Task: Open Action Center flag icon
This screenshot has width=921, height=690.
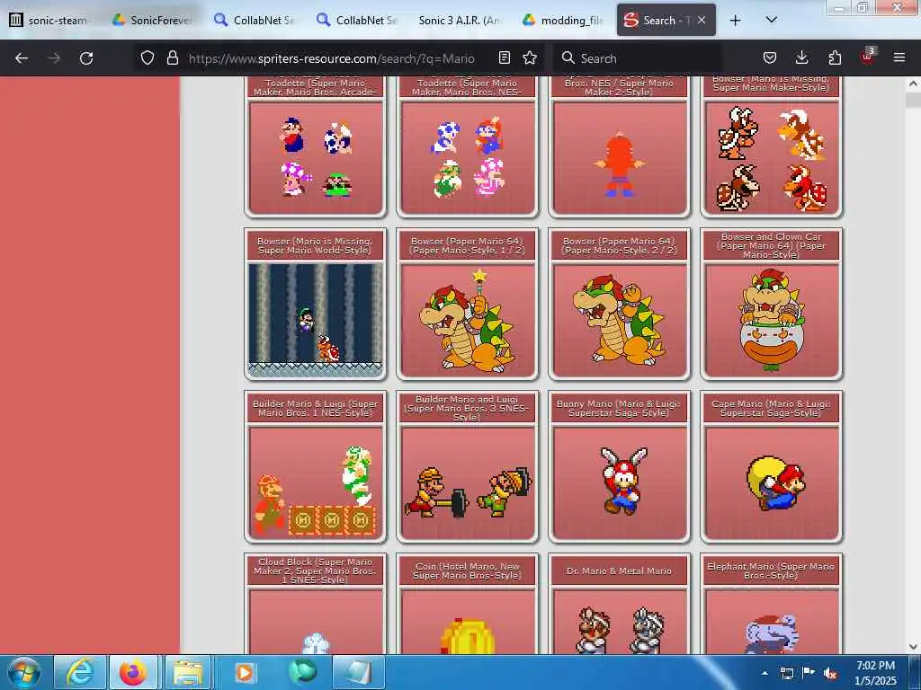Action: (x=809, y=673)
